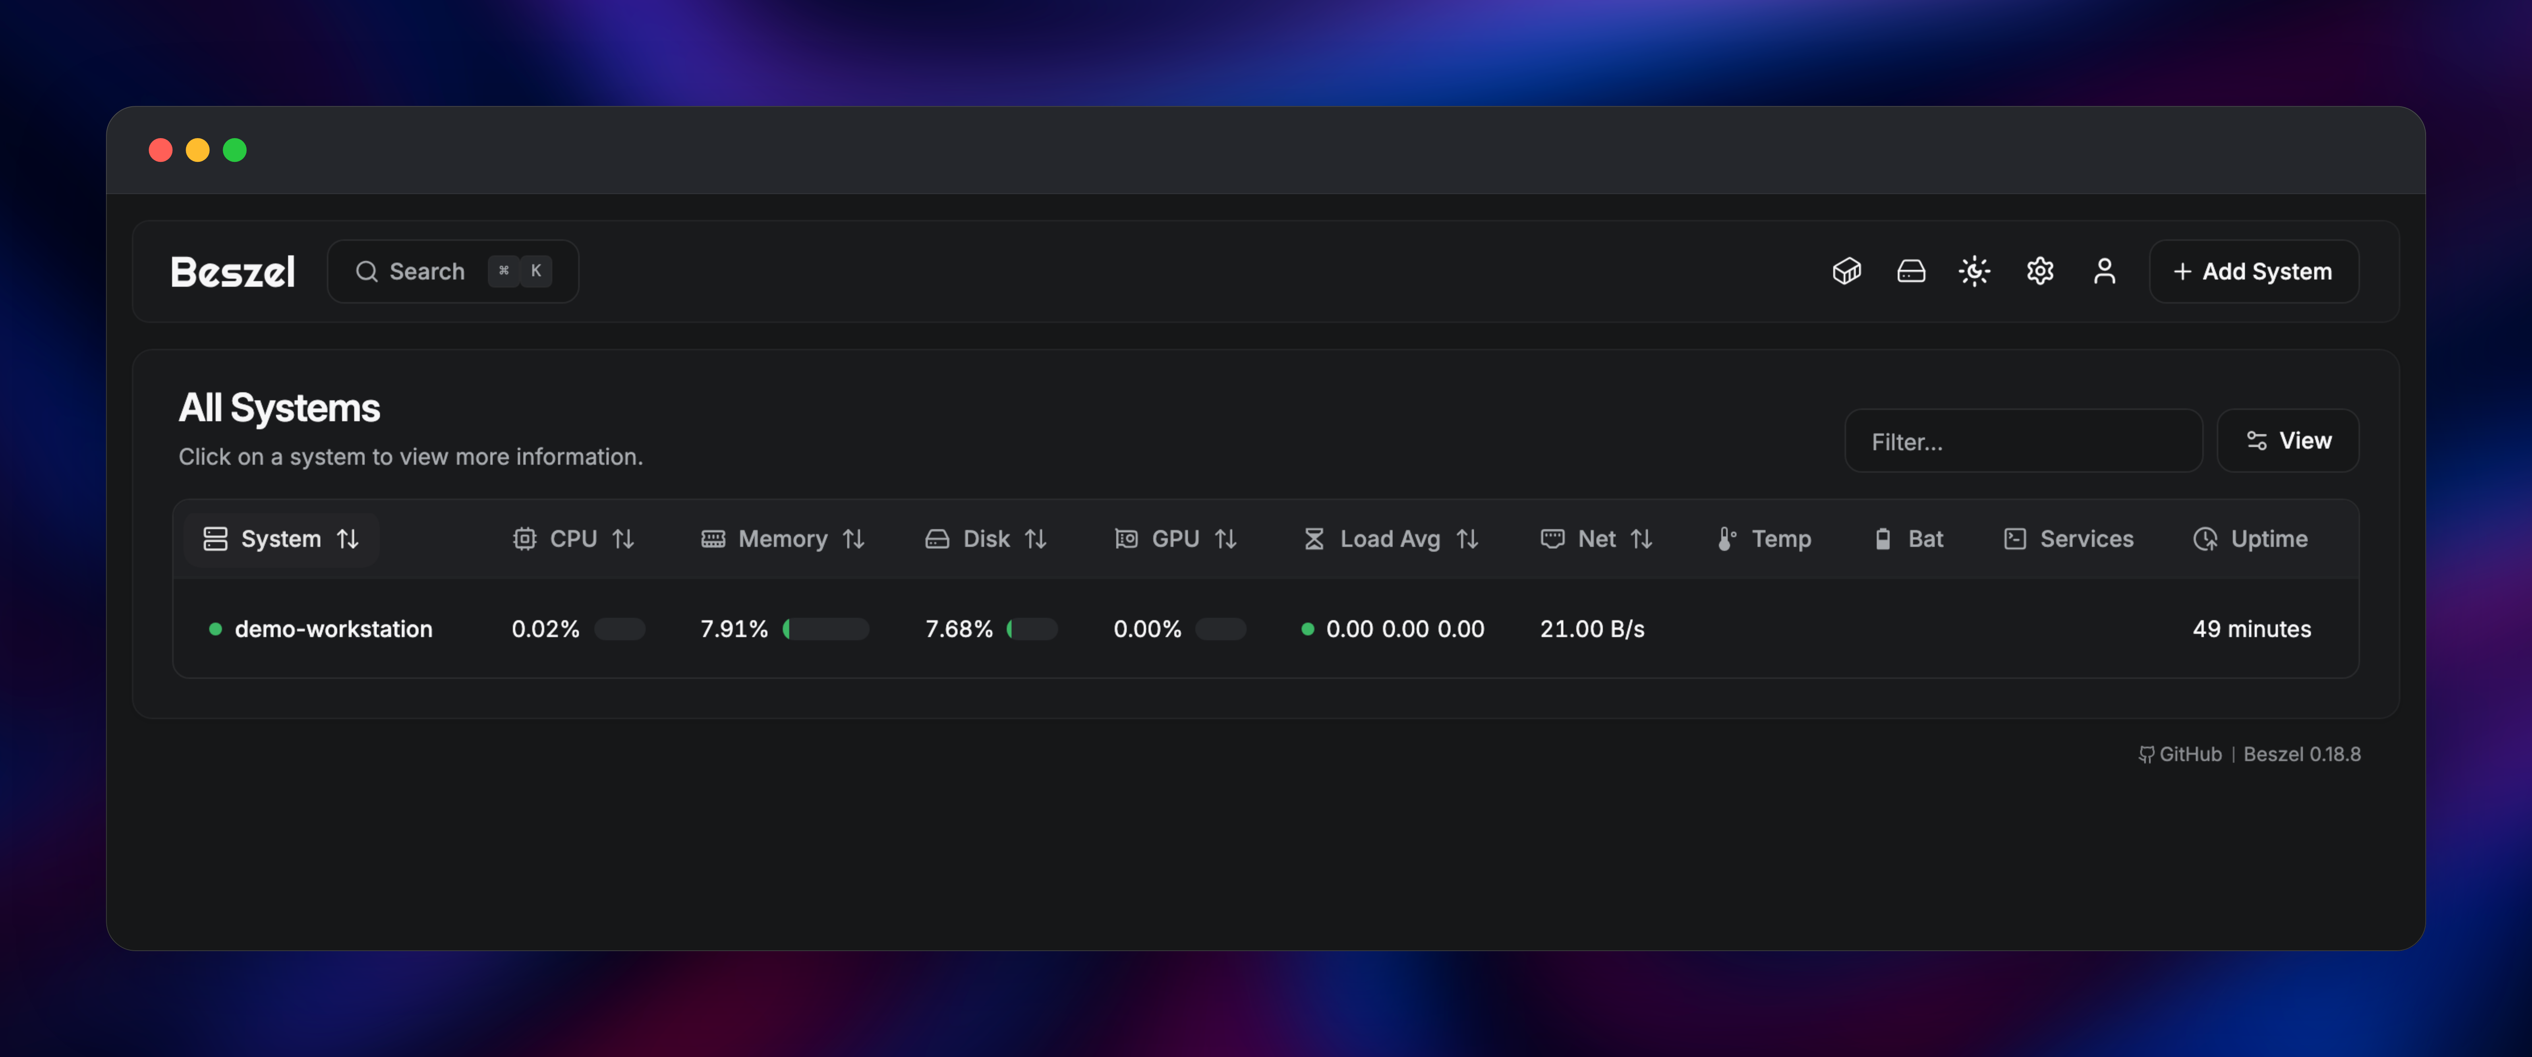
Task: Click the Disk usage meter bar
Action: [x=1032, y=629]
